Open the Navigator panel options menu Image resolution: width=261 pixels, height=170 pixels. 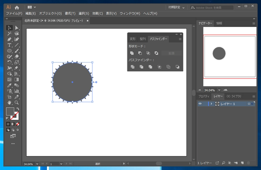pos(254,23)
